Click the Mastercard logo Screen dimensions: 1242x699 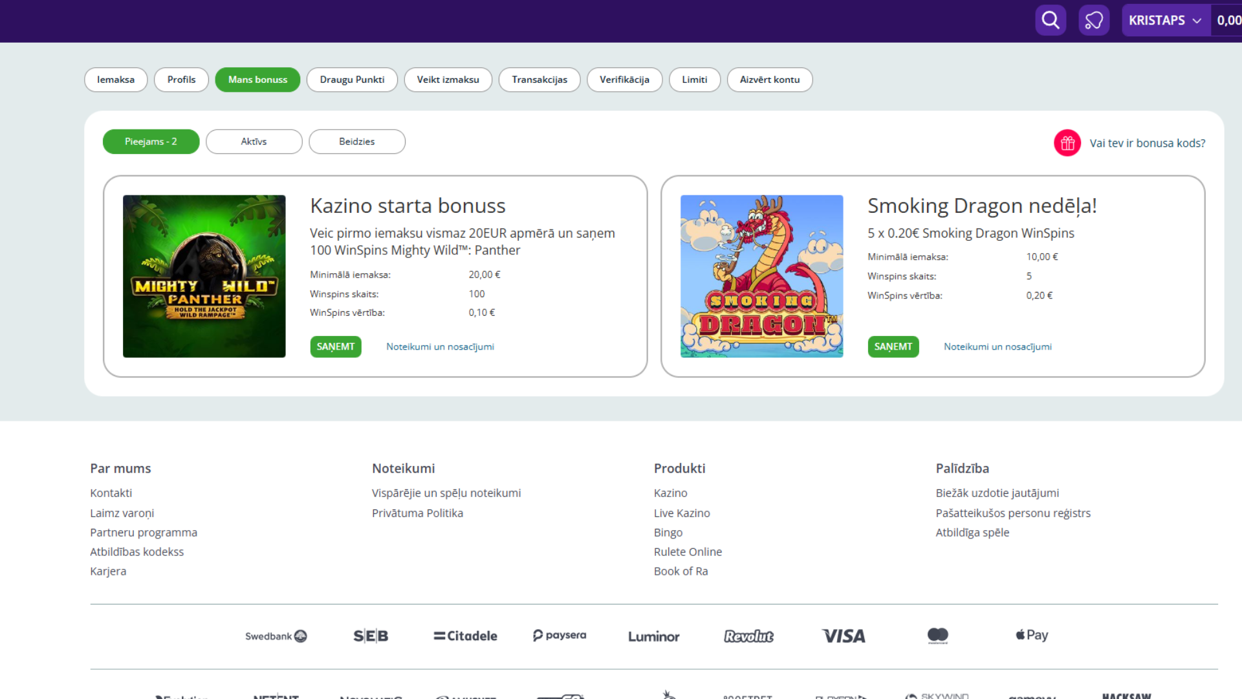(x=937, y=636)
